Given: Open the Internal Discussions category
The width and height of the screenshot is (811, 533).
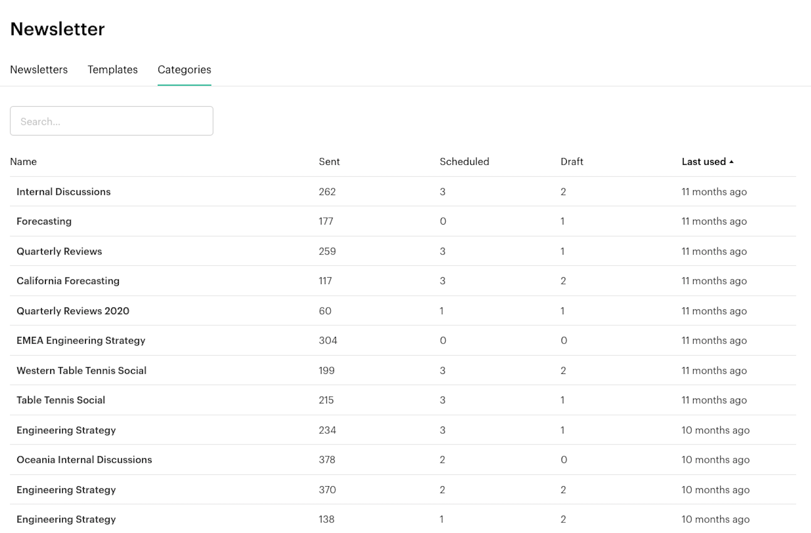Looking at the screenshot, I should (x=63, y=192).
